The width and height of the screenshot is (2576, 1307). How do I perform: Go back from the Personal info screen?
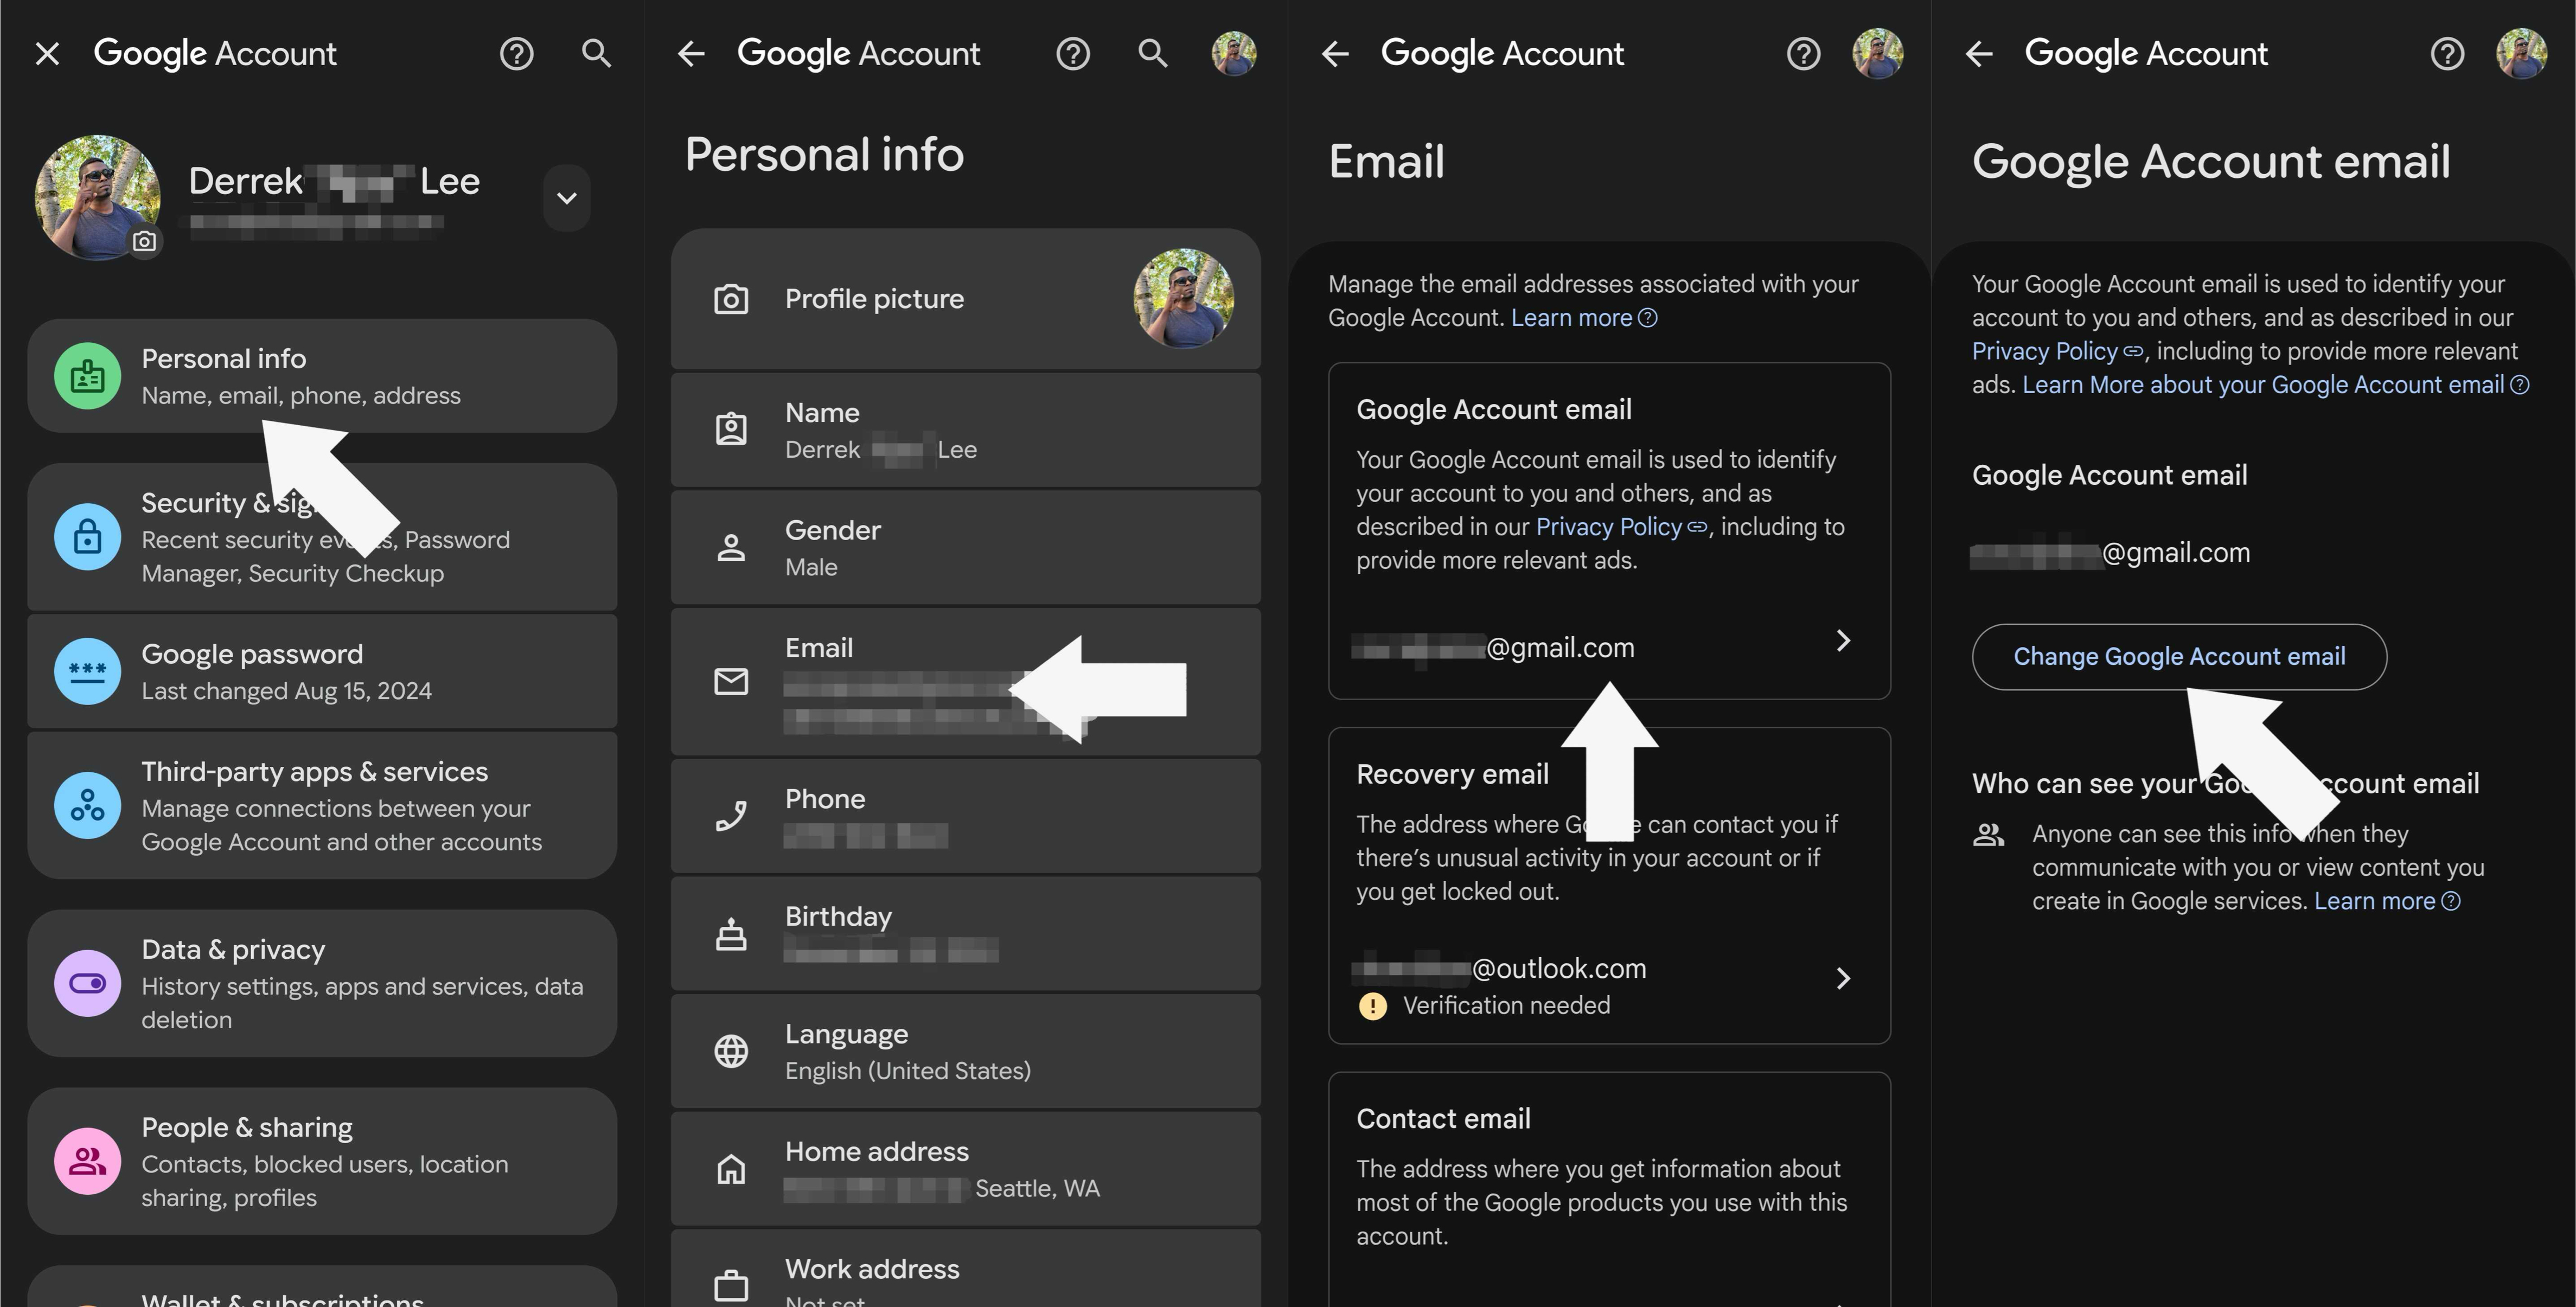tap(690, 53)
